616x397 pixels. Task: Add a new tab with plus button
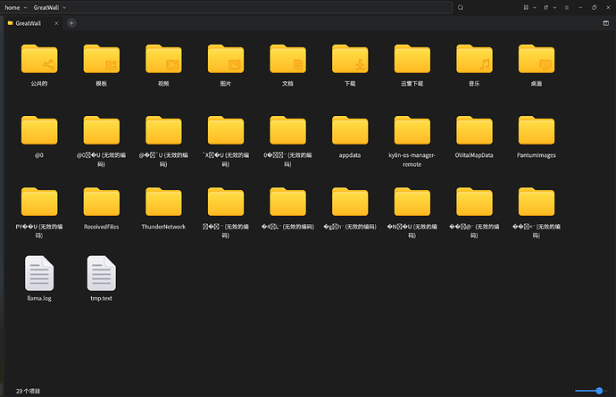coord(71,22)
